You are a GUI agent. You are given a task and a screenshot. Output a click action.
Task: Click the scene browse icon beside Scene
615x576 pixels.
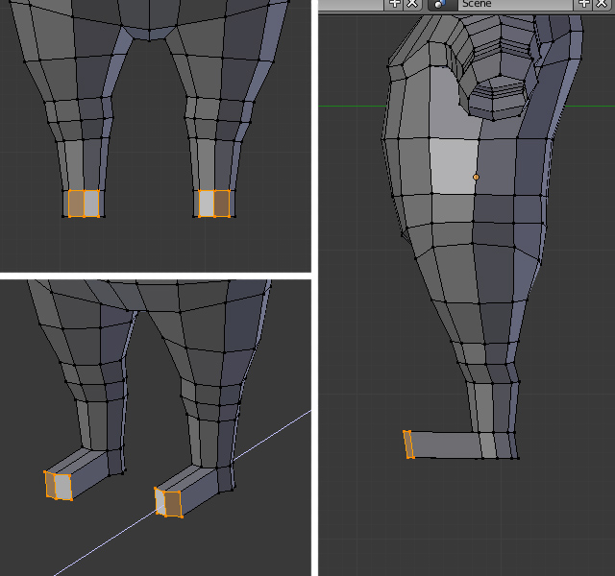tap(442, 4)
